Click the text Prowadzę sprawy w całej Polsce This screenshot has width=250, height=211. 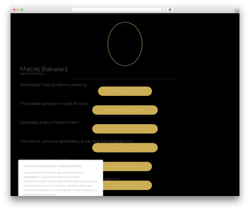pyautogui.click(x=53, y=103)
